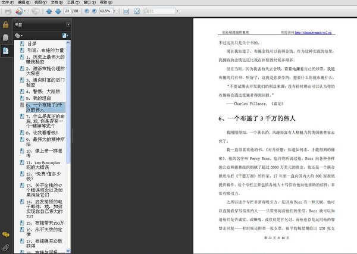
Task: Open the pages thumbnail panel icon
Action: pyautogui.click(x=5, y=37)
